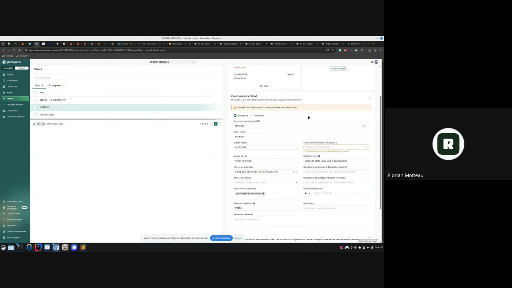The image size is (512, 288).
Task: Open Sublime Text from the taskbar
Action: coord(83,247)
